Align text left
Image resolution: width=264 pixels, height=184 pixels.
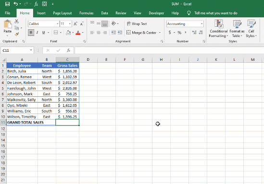pos(92,33)
